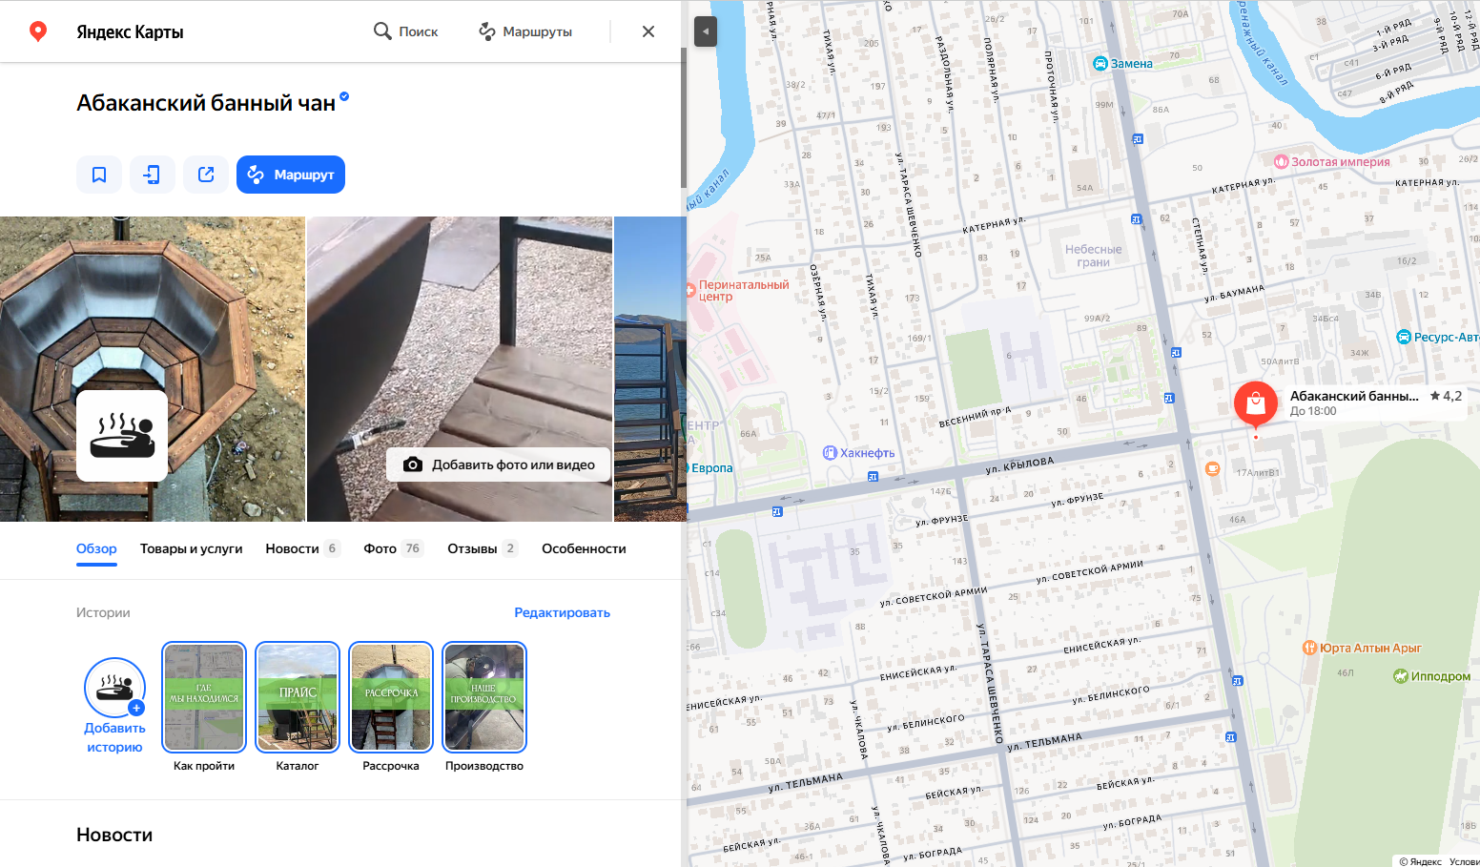Screen dimensions: 1480x867
Task: Open the Рассрочка story
Action: click(x=391, y=697)
